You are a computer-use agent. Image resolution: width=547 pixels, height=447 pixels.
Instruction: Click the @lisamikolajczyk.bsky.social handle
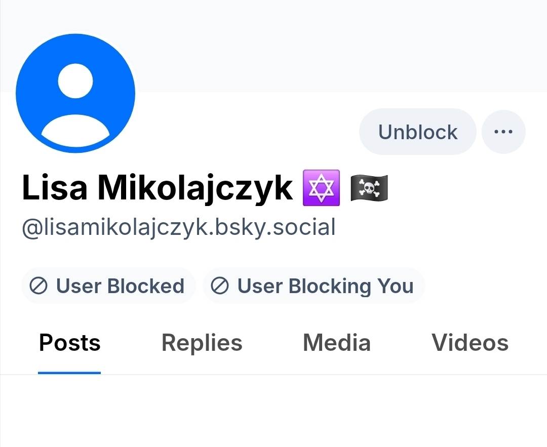point(178,227)
